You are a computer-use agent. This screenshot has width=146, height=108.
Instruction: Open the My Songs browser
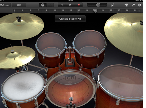point(5,5)
